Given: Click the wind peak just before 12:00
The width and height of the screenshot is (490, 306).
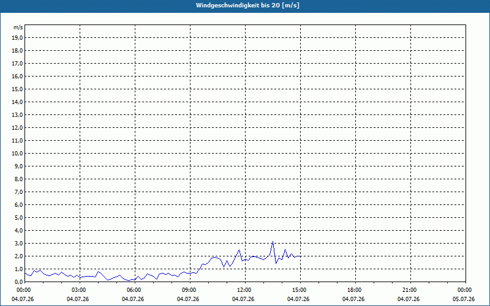Looking at the screenshot, I should point(239,250).
